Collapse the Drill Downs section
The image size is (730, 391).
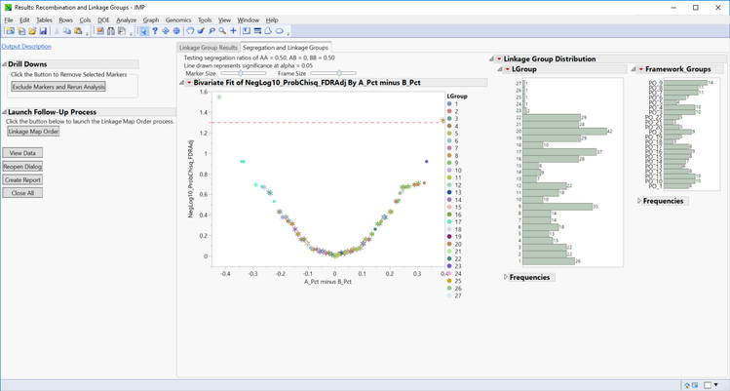point(4,63)
